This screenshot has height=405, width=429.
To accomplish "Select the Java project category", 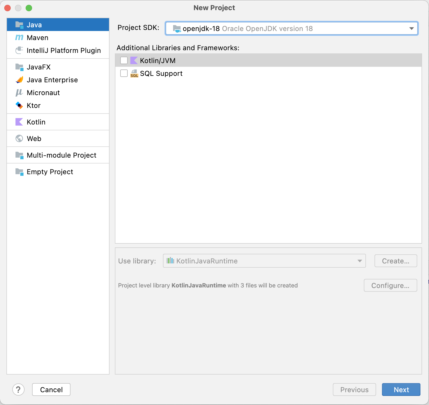I will click(34, 25).
